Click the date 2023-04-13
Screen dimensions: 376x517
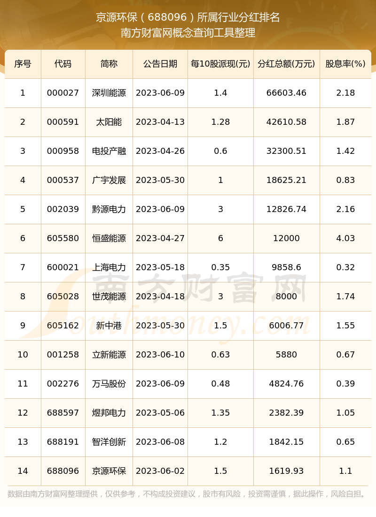pos(160,122)
